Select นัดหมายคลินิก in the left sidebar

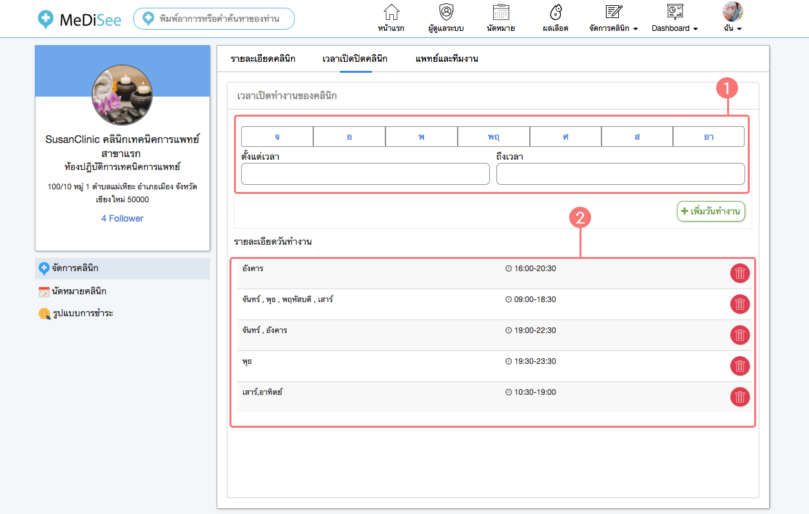click(x=79, y=292)
